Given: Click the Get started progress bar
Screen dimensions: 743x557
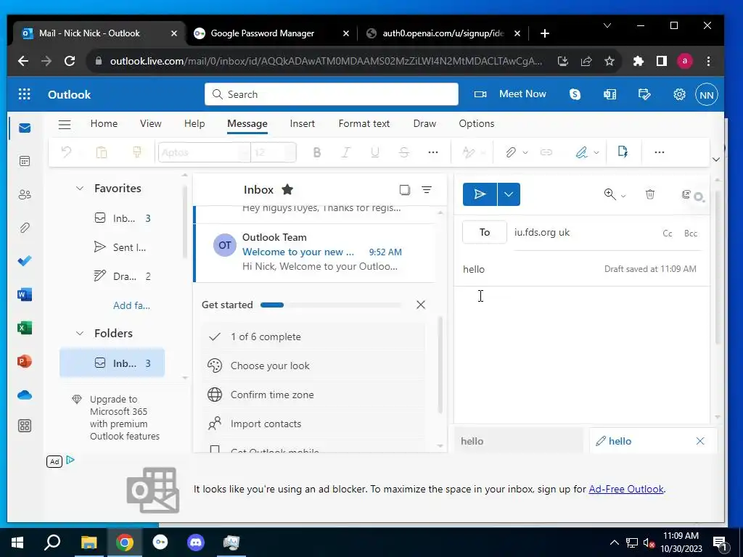Looking at the screenshot, I should click(331, 305).
